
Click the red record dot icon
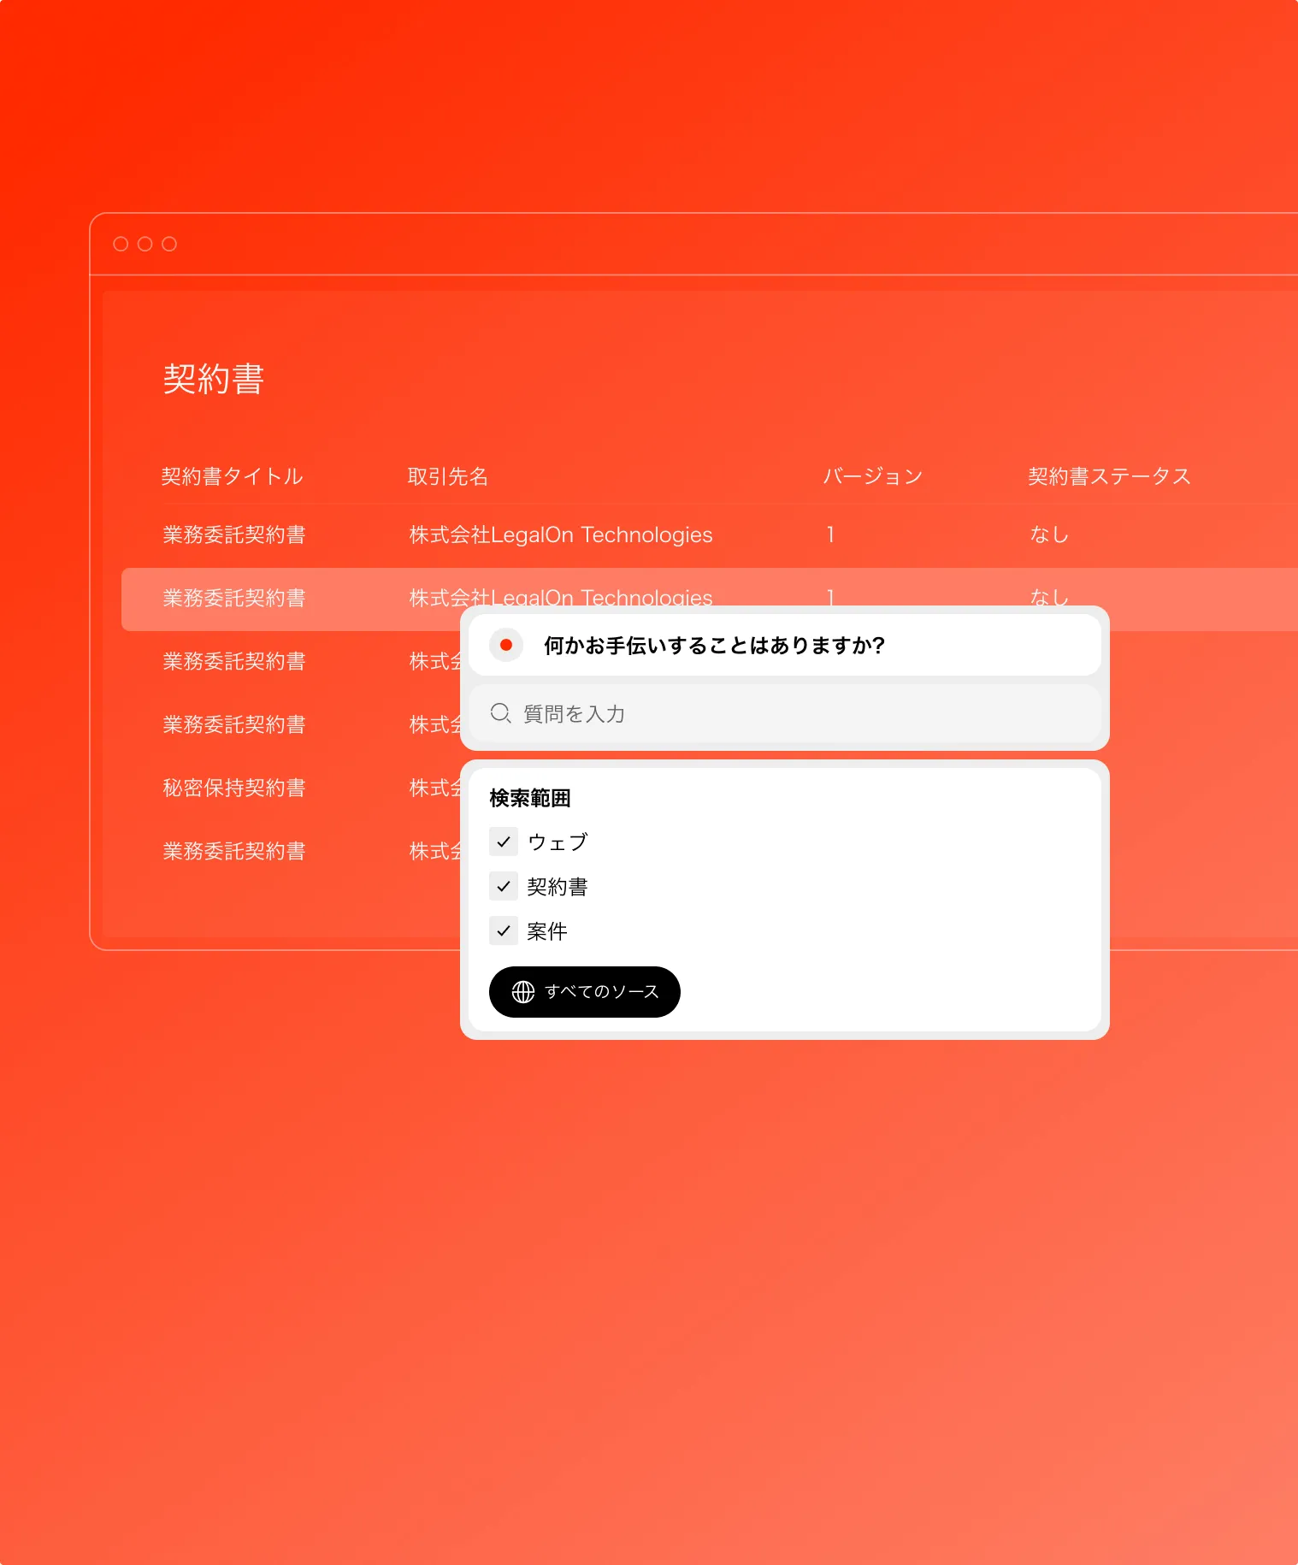[506, 645]
